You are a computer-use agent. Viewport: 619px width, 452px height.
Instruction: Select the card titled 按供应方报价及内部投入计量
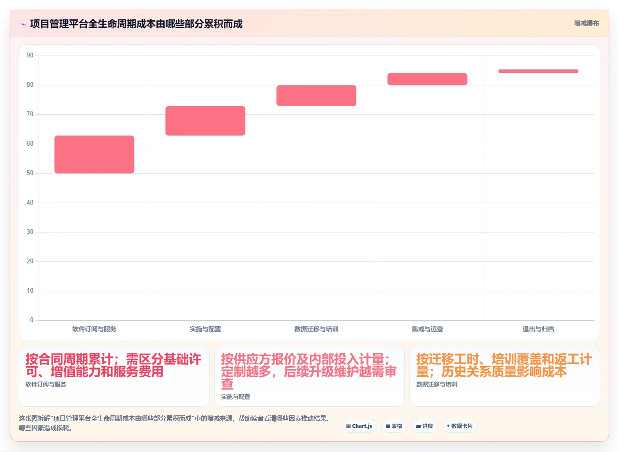point(309,376)
